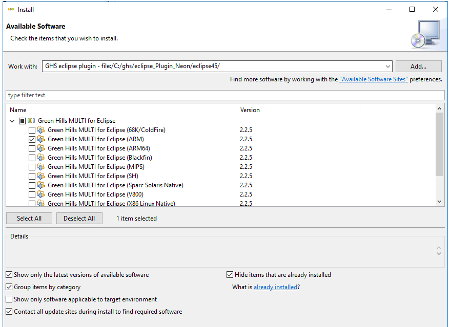451x327 pixels.
Task: Click the Green Hills MULTI category icon
Action: pos(31,121)
